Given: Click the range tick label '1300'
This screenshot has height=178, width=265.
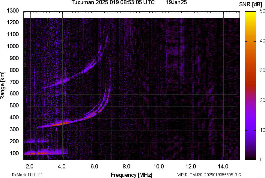Looking at the screenshot, I should tap(13, 11).
